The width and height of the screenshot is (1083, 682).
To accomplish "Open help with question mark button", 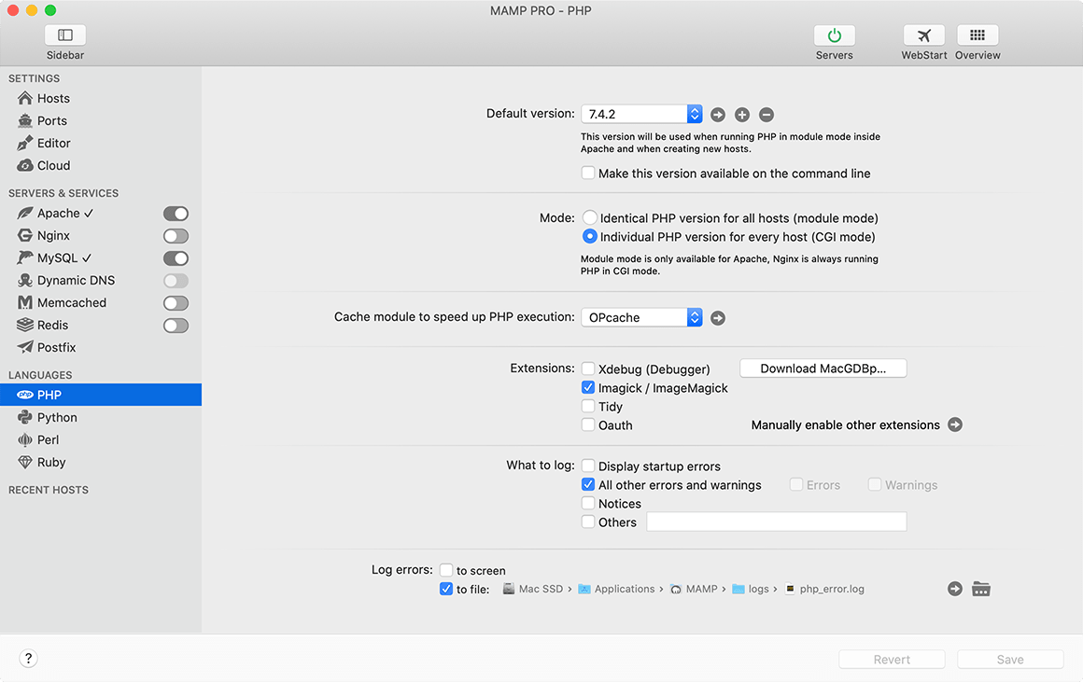I will click(28, 659).
